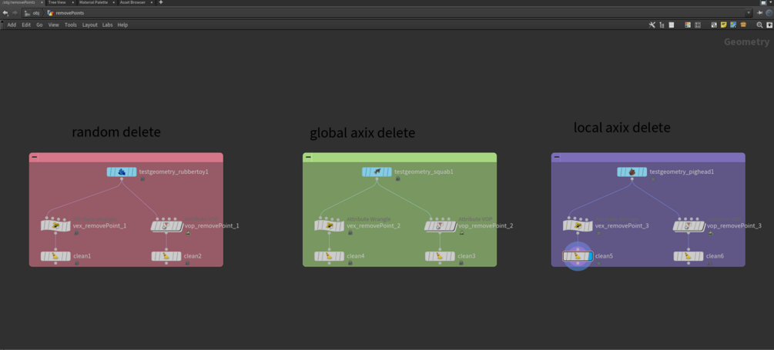Viewport: 774px width, 350px height.
Task: Open the wrench tool options icon
Action: pyautogui.click(x=652, y=25)
